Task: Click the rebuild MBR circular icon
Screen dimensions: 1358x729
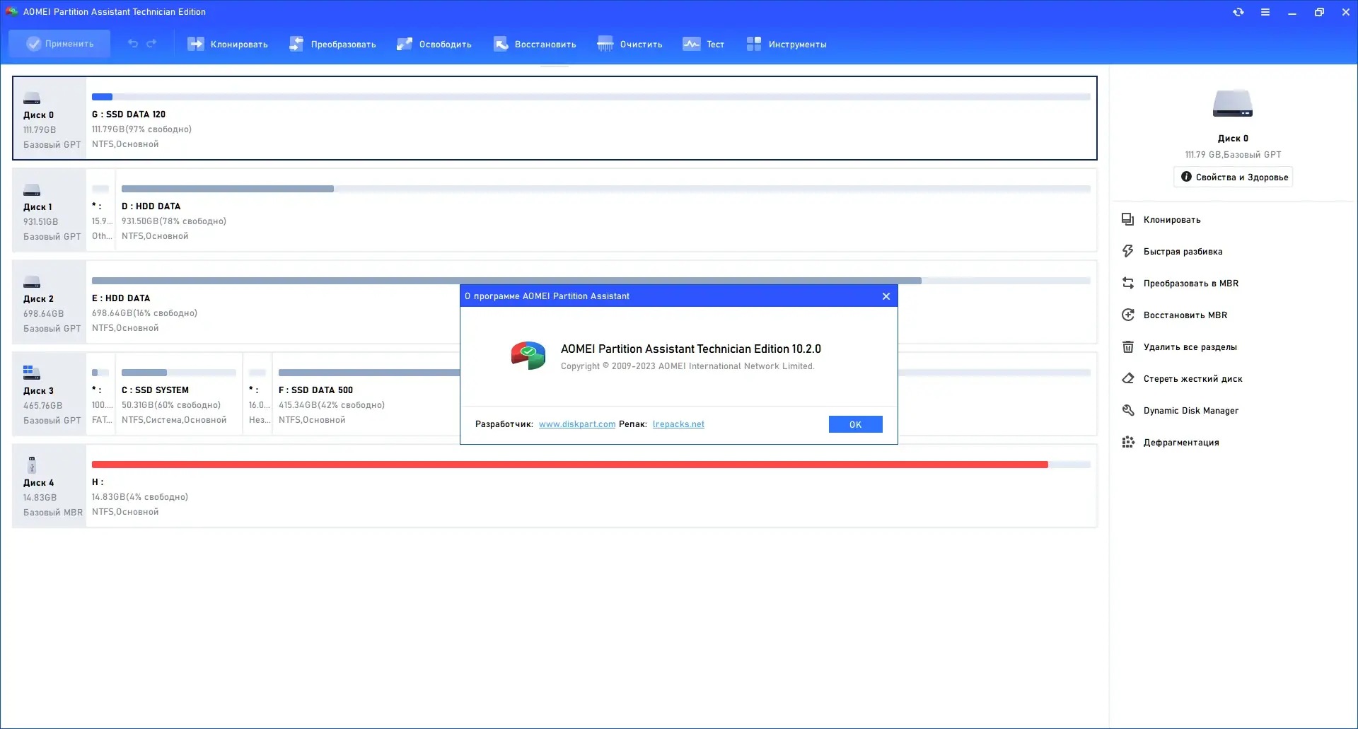Action: (1128, 315)
